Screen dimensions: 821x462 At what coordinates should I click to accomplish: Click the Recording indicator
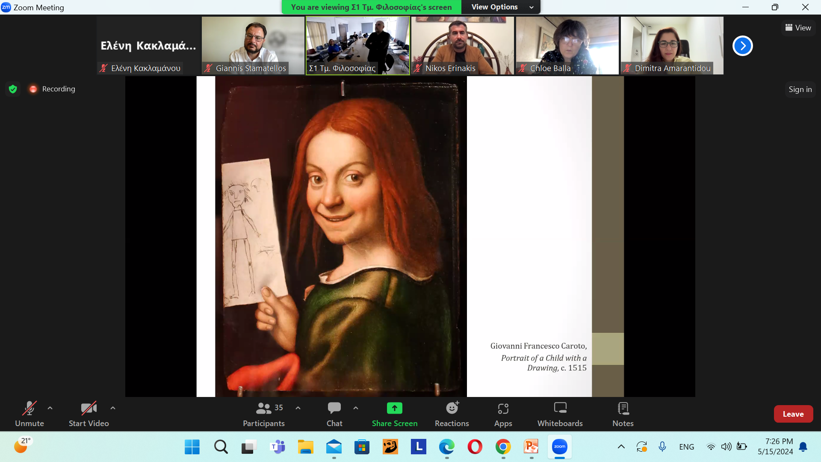tap(52, 89)
